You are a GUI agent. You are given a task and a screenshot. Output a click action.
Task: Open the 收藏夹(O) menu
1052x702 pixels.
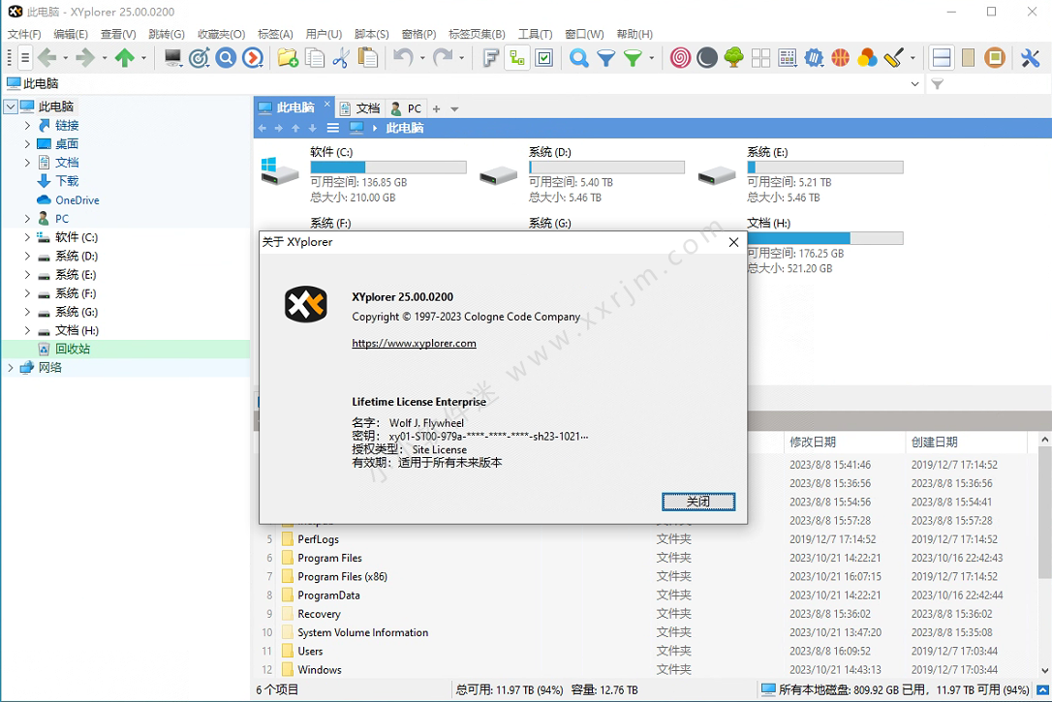(x=222, y=34)
